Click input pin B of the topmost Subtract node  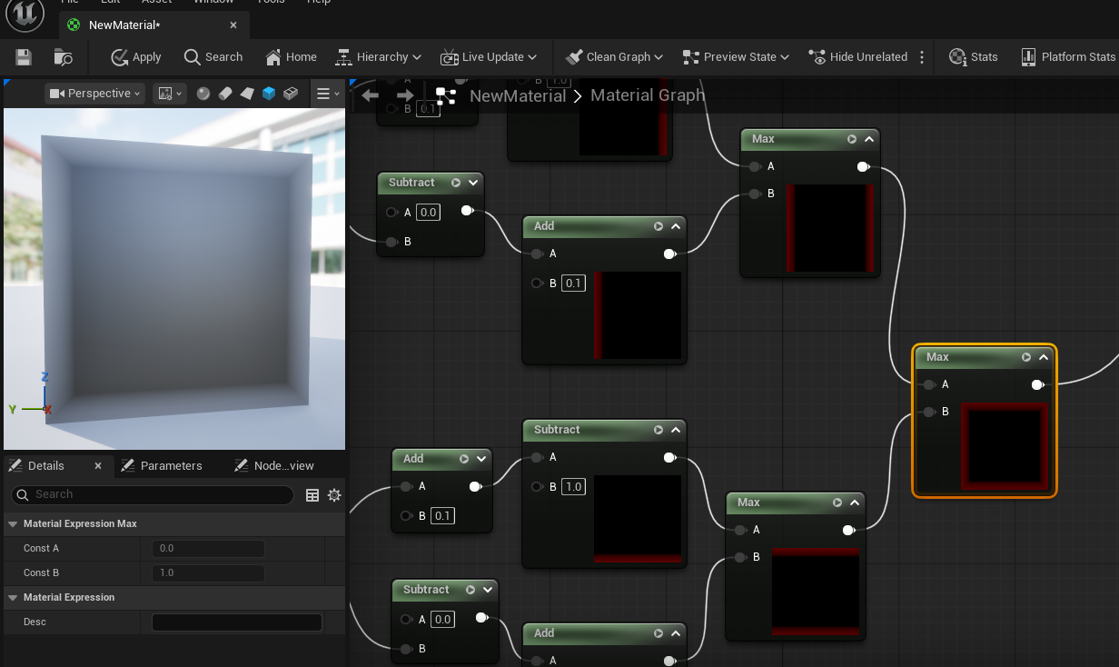[391, 242]
